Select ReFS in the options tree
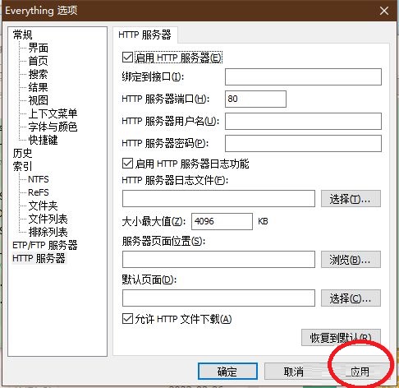399x388 pixels. (x=39, y=192)
